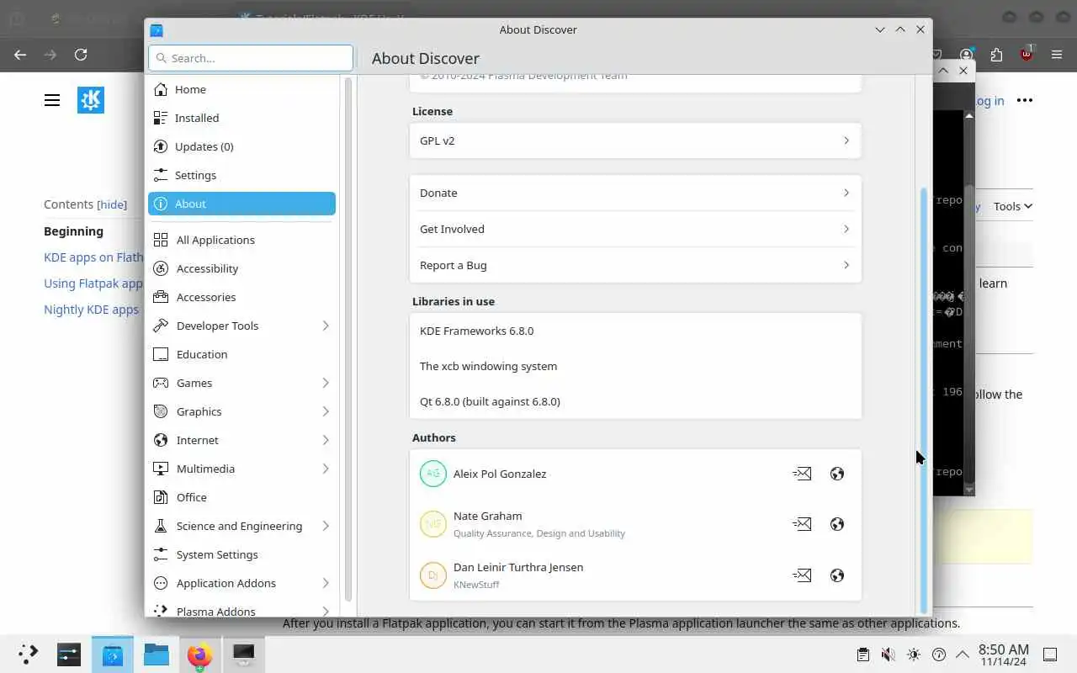
Task: Click the muted volume tray icon
Action: pos(888,654)
